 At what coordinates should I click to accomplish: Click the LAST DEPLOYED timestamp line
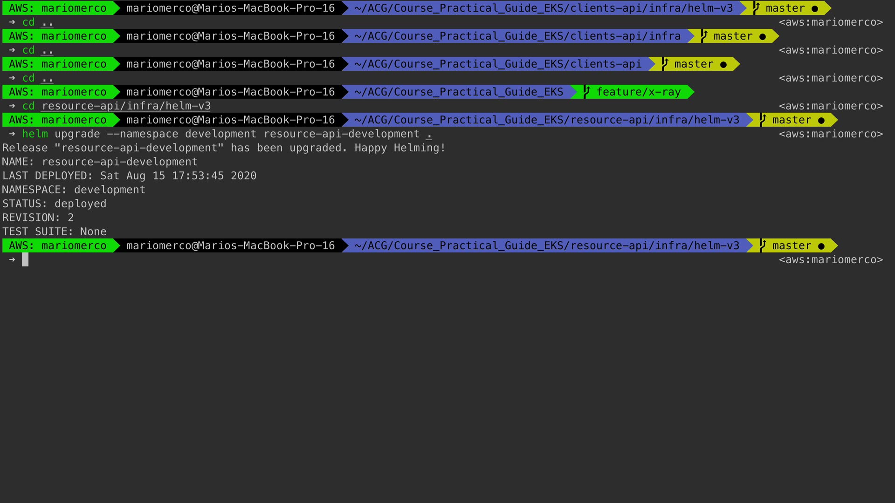coord(130,176)
